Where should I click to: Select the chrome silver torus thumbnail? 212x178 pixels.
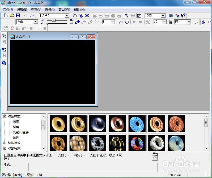point(98,124)
